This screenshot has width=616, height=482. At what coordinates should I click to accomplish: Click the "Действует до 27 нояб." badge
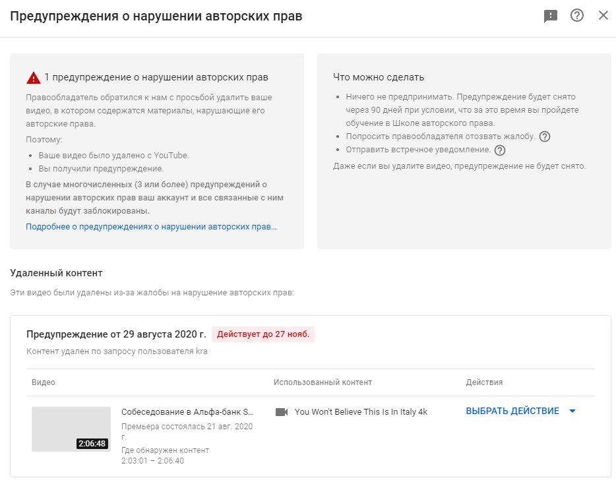click(x=263, y=334)
